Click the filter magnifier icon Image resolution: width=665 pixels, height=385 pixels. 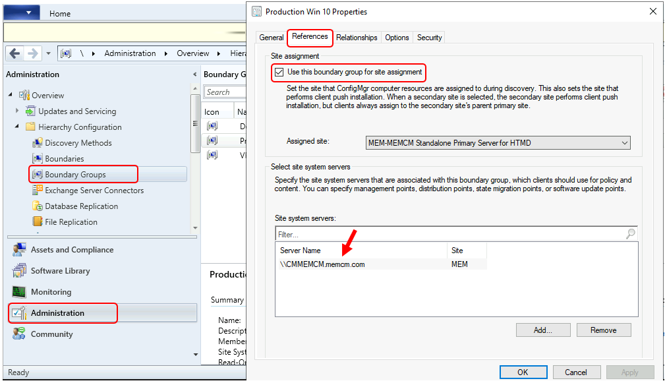point(631,233)
